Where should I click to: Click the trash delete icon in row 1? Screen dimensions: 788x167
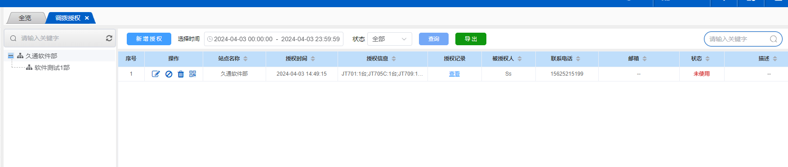coord(181,74)
